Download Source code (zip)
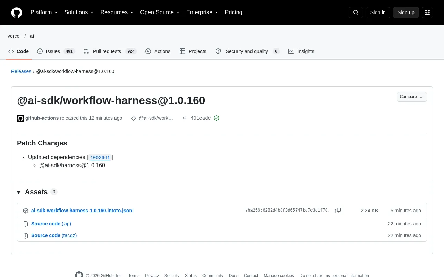Image resolution: width=444 pixels, height=277 pixels. (51, 224)
